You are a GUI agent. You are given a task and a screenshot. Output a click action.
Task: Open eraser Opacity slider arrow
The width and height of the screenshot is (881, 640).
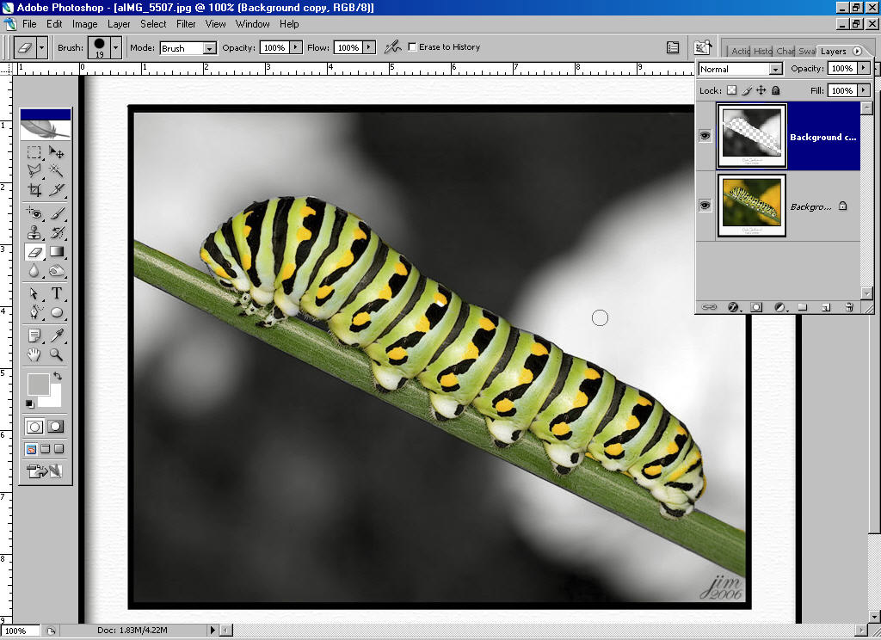click(x=296, y=47)
